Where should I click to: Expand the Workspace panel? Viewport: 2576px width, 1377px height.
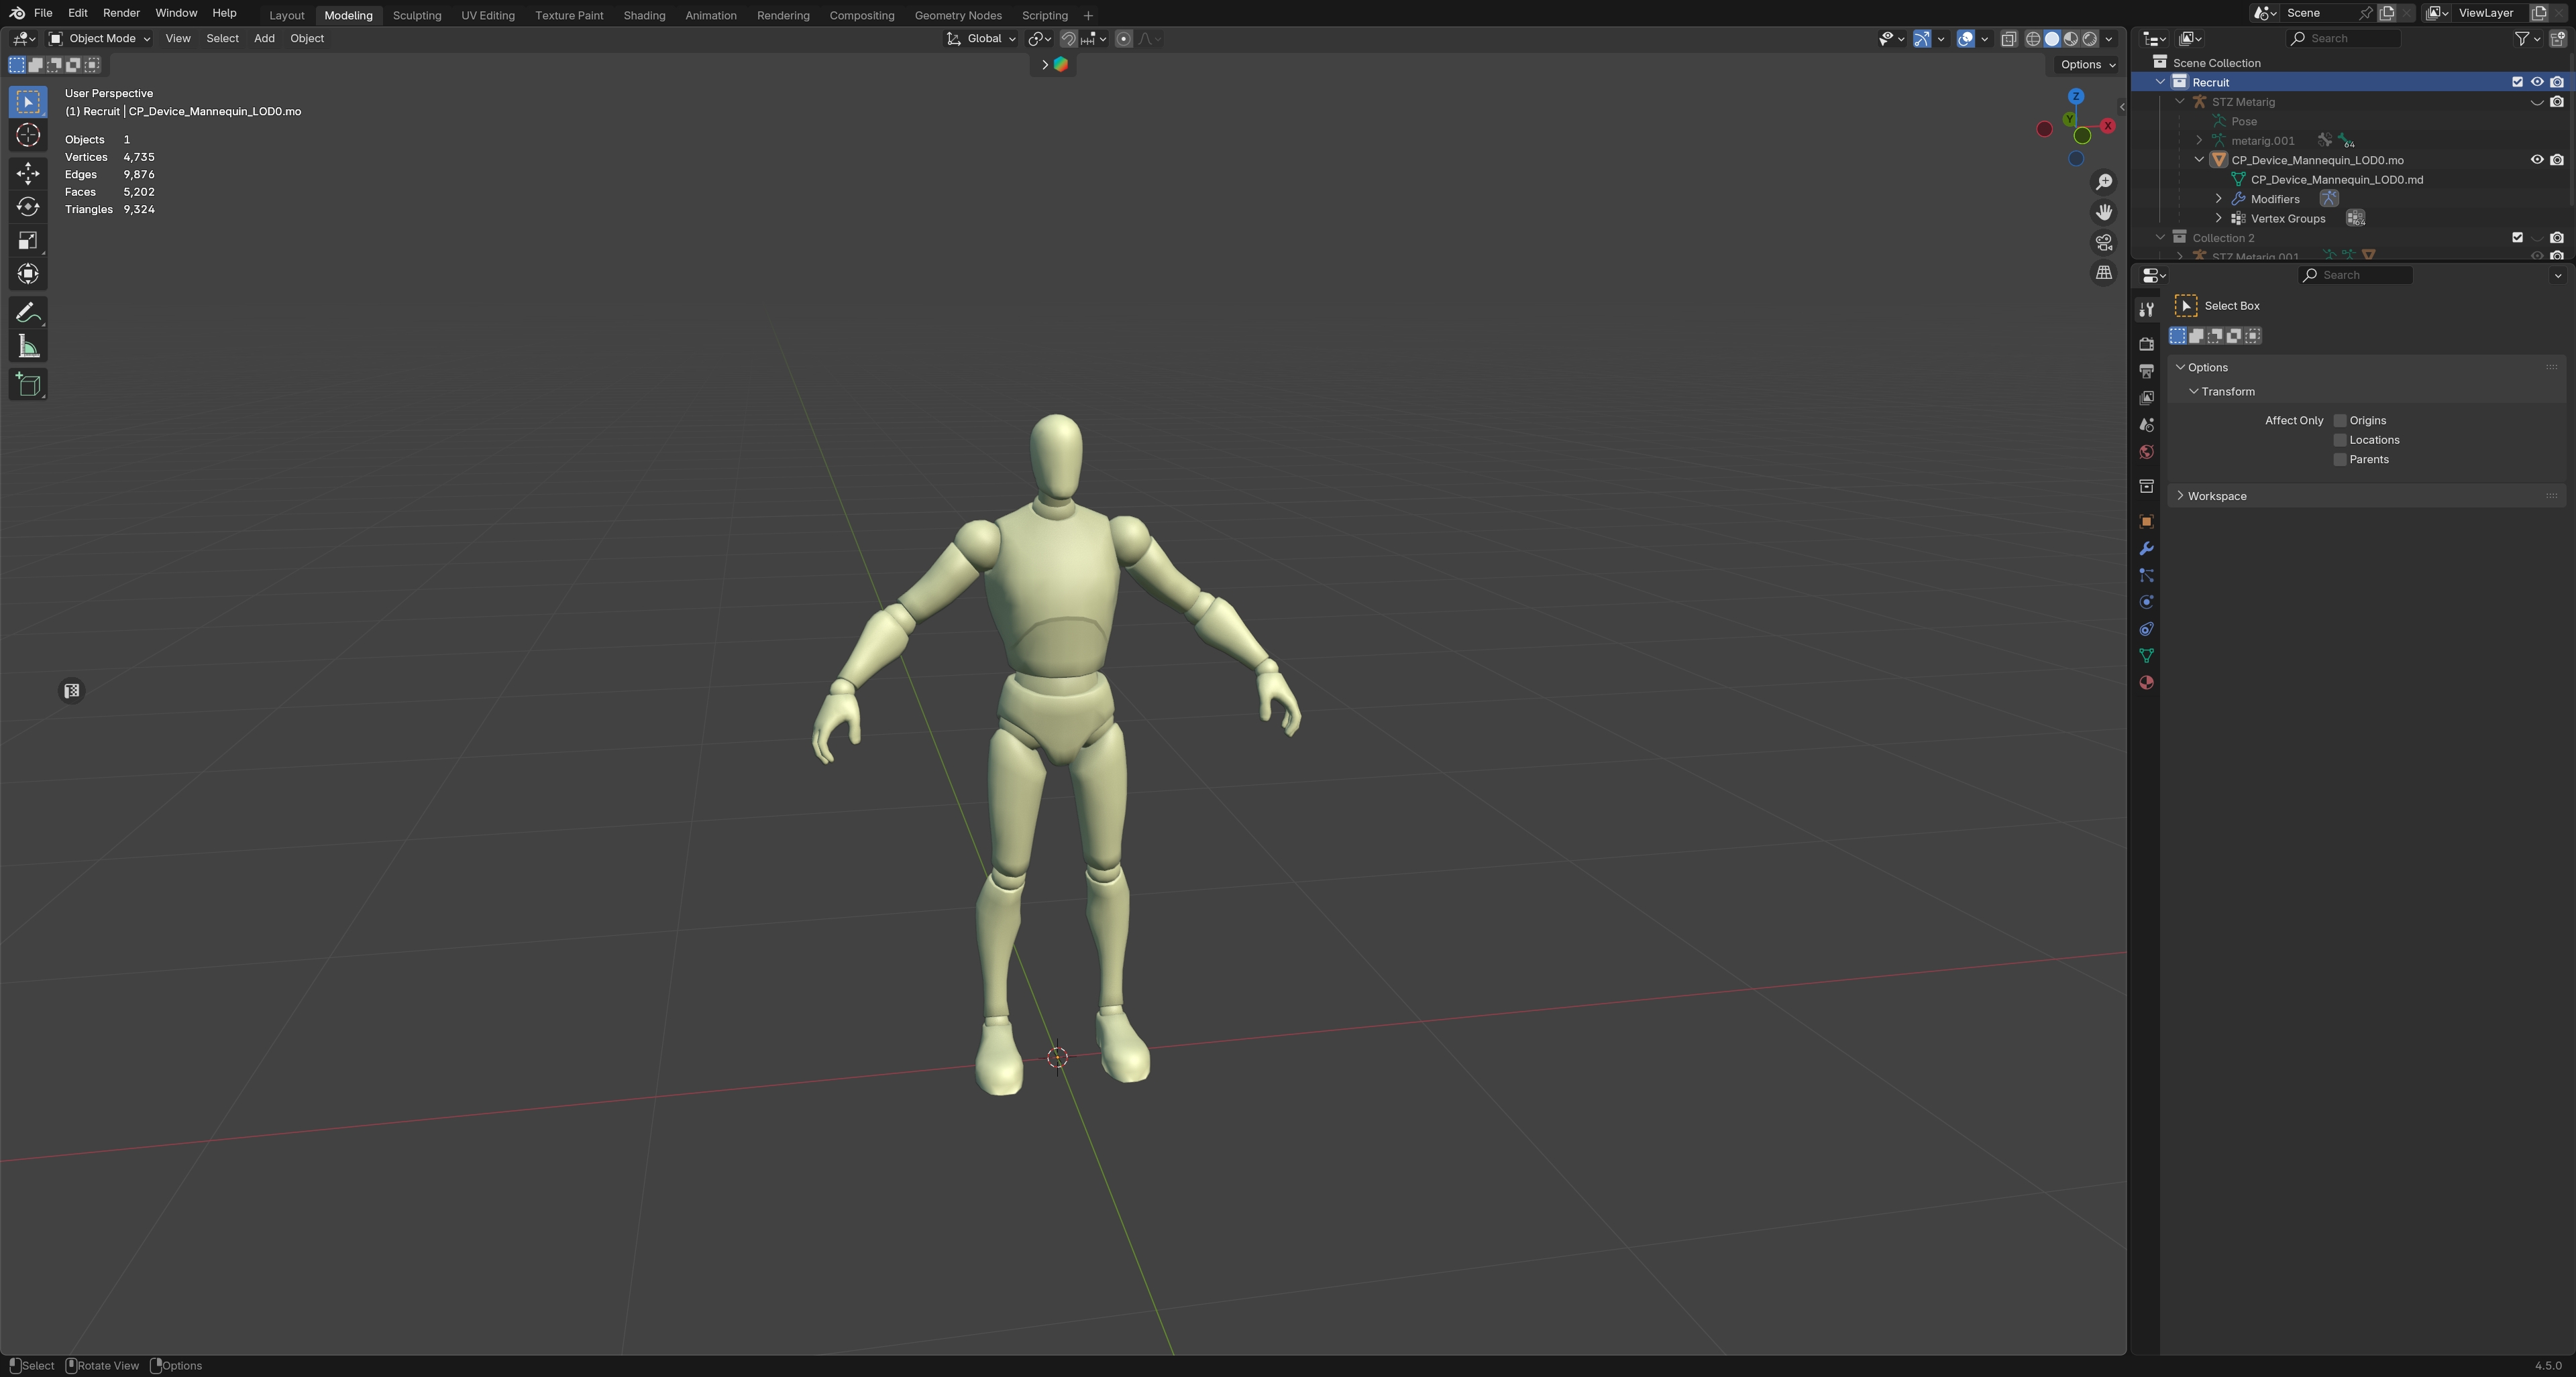click(x=2216, y=495)
